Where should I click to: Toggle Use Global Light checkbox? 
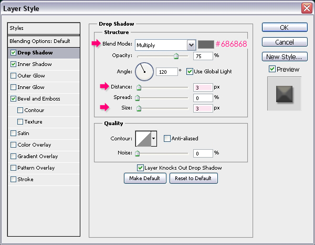190,71
